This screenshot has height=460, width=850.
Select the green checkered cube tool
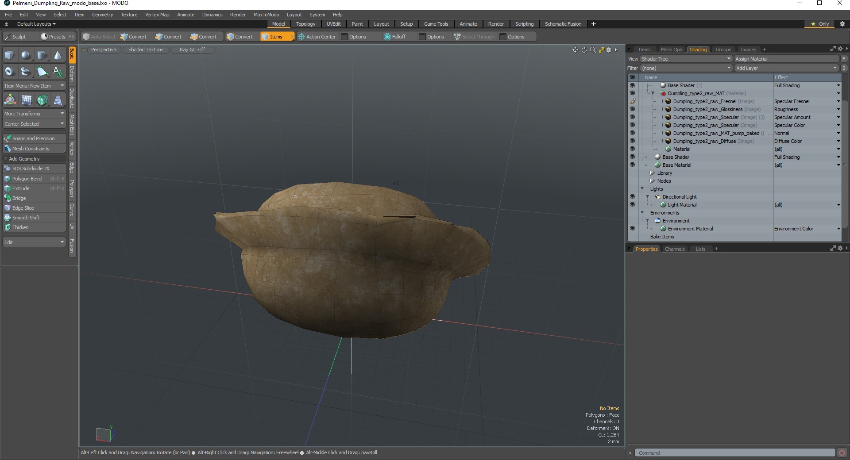42,100
